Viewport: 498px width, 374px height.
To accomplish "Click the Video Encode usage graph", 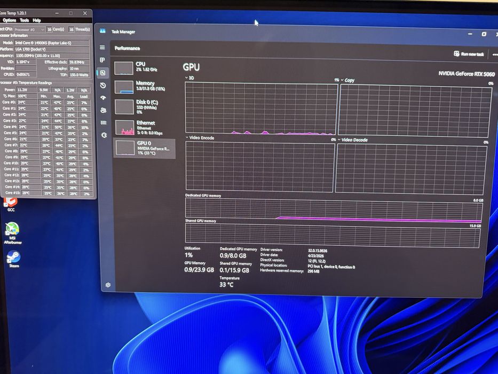I will pos(260,167).
